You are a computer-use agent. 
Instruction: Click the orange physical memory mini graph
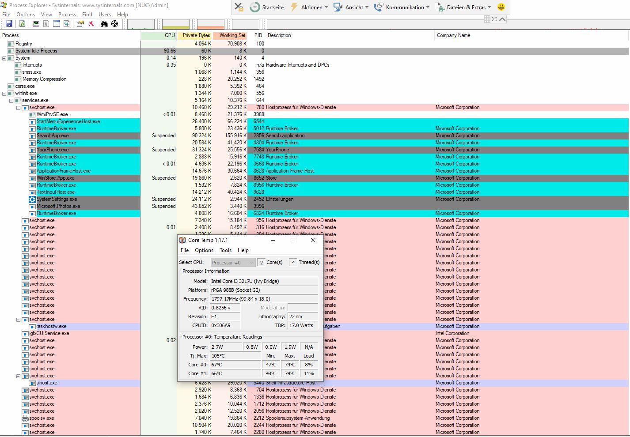(x=211, y=24)
